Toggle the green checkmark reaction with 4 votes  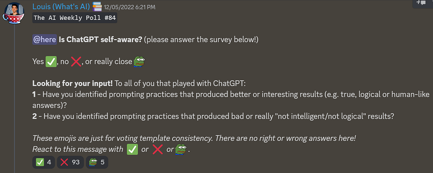tap(44, 162)
